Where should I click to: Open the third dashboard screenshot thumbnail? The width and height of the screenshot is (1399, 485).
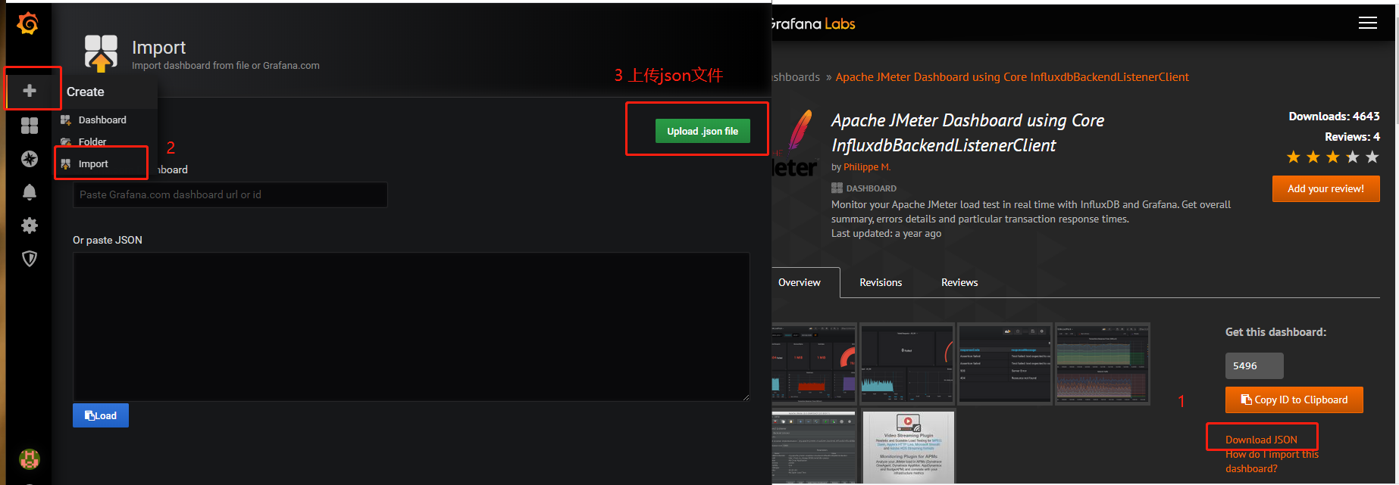(x=1005, y=364)
